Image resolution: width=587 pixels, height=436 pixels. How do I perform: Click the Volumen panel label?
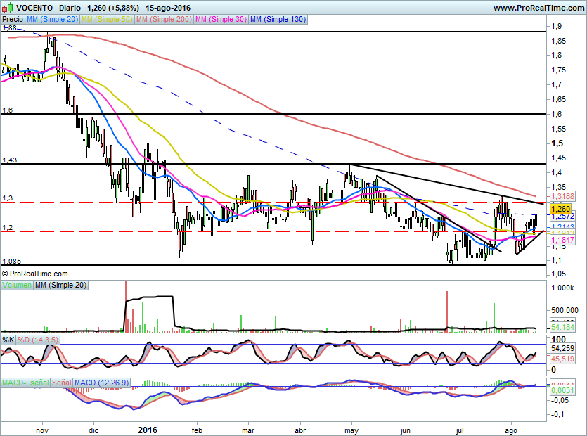click(x=16, y=285)
